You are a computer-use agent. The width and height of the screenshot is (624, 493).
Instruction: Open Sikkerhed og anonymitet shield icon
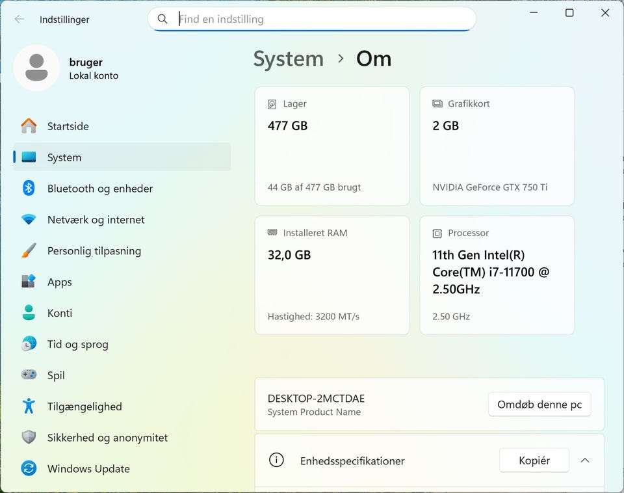[29, 438]
